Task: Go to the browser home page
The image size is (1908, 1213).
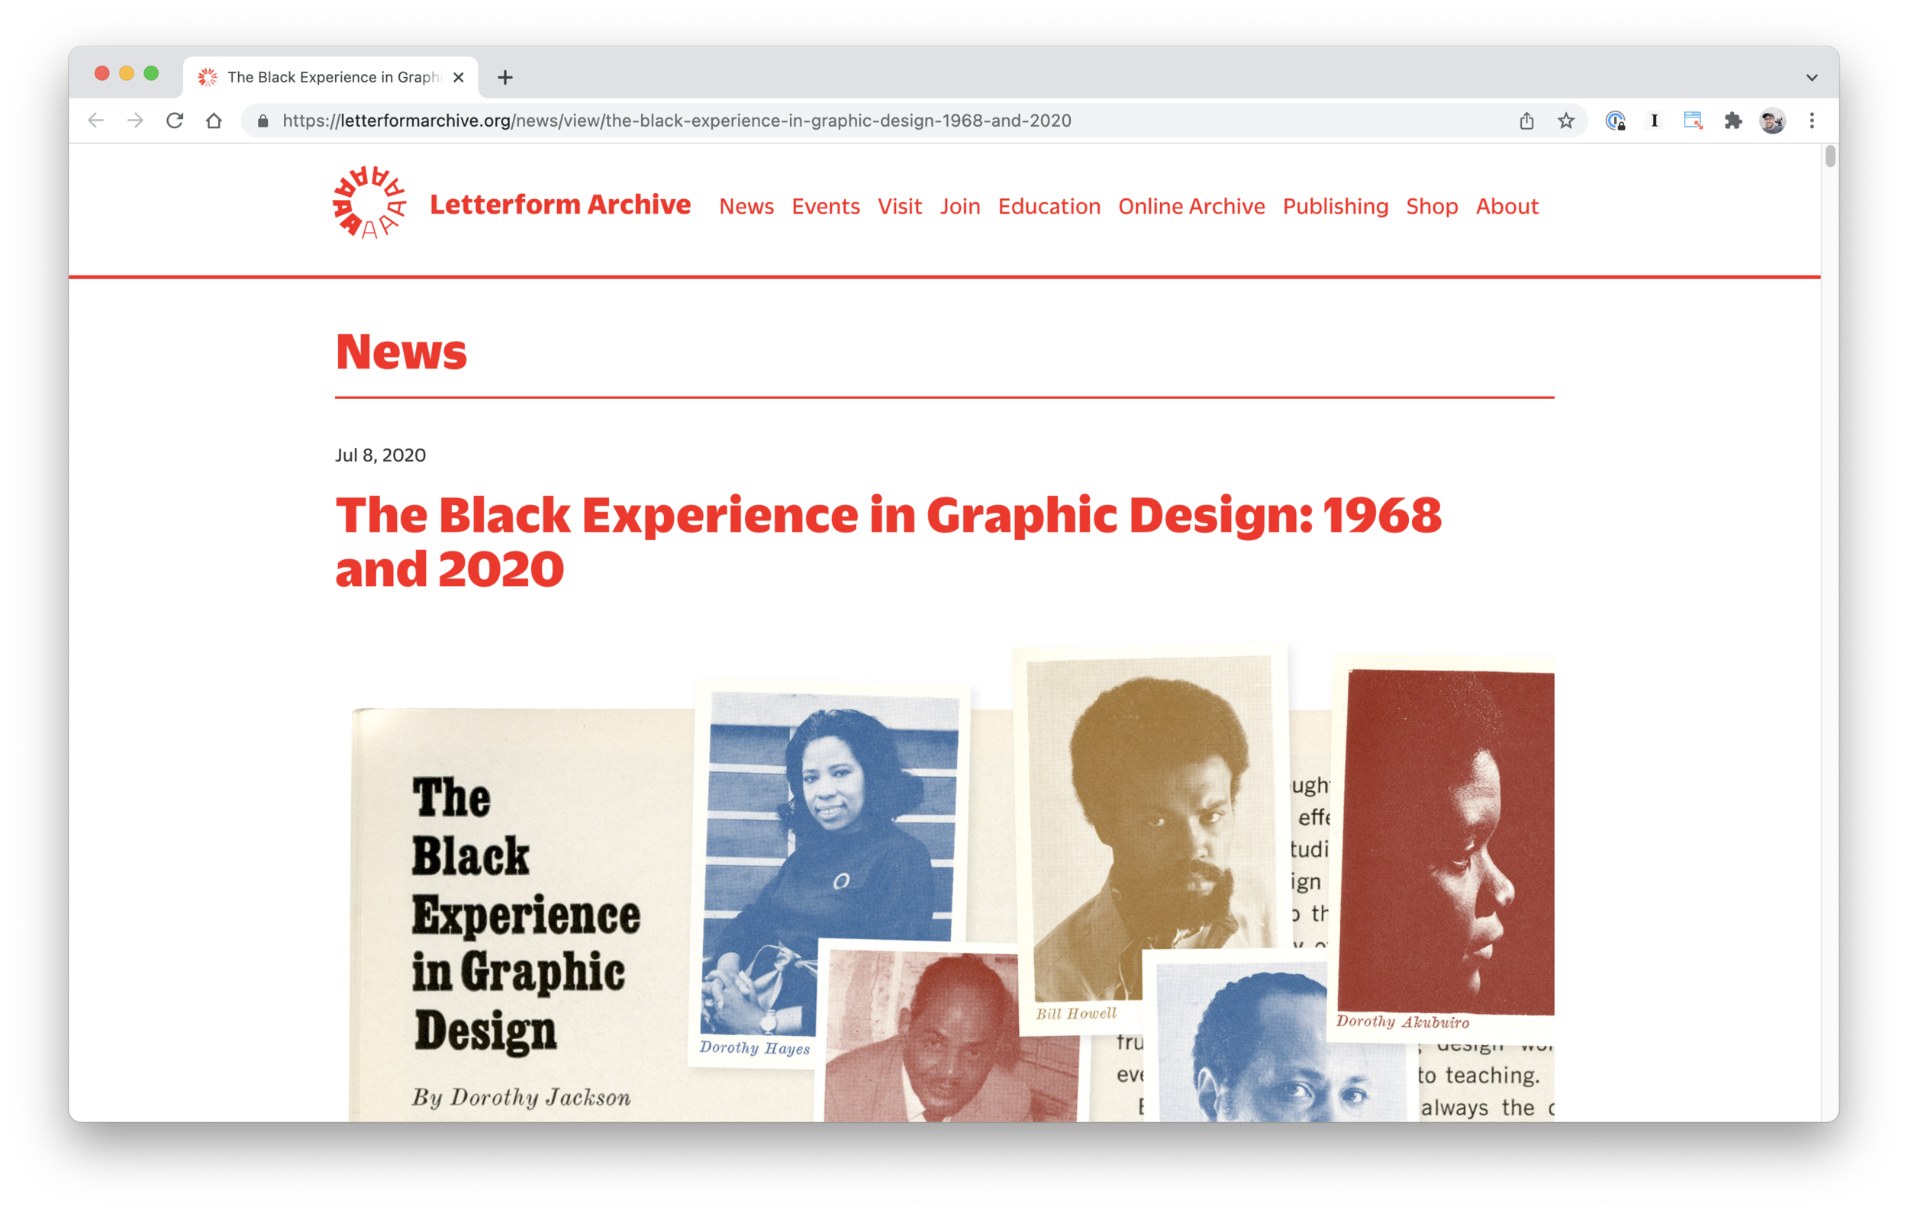Action: pyautogui.click(x=214, y=121)
